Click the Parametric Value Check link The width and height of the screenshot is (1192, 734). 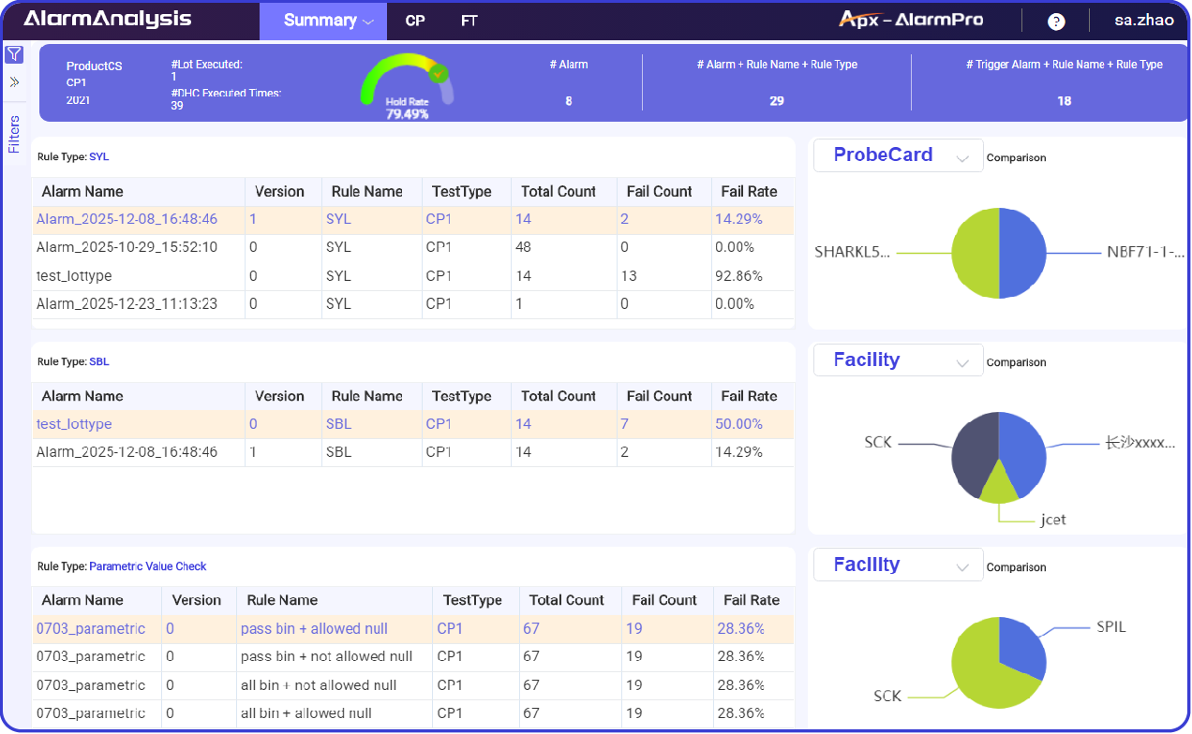point(148,566)
